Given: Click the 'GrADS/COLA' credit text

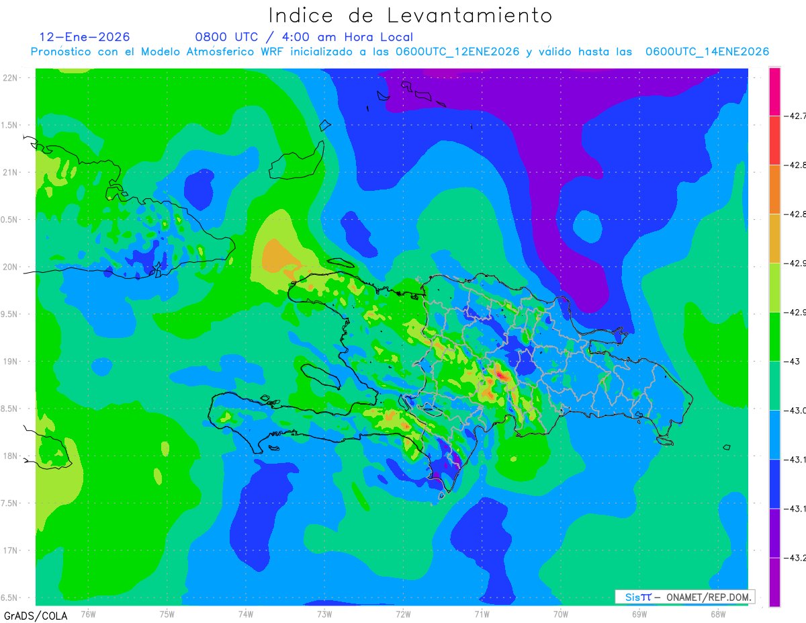Looking at the screenshot, I should (35, 616).
